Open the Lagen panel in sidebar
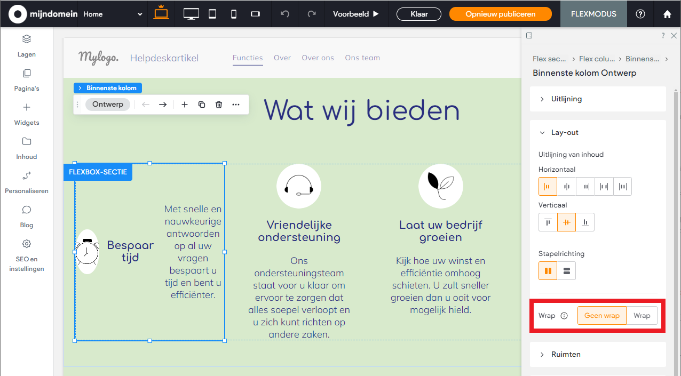The height and width of the screenshot is (376, 681). pyautogui.click(x=26, y=46)
